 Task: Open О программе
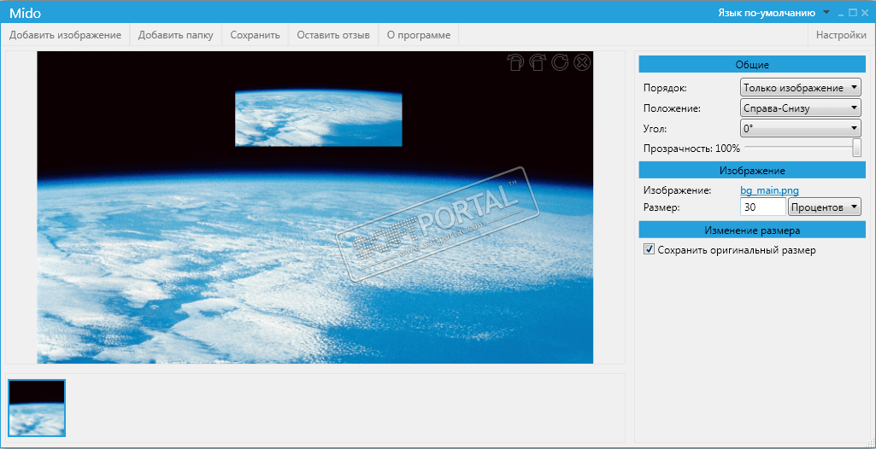(419, 35)
